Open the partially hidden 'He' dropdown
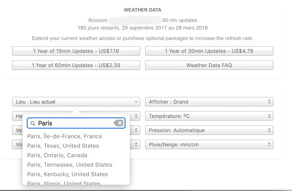This screenshot has width=292, height=191. (x=16, y=116)
